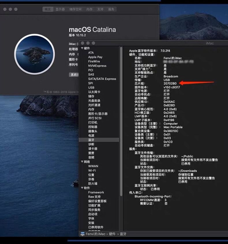Select 储存 in hardware list
The height and width of the screenshot is (244, 228).
click(x=91, y=96)
